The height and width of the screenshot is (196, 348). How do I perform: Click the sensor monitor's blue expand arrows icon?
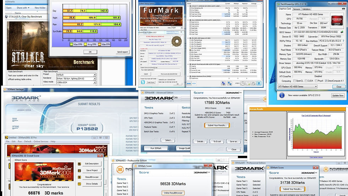click(189, 83)
